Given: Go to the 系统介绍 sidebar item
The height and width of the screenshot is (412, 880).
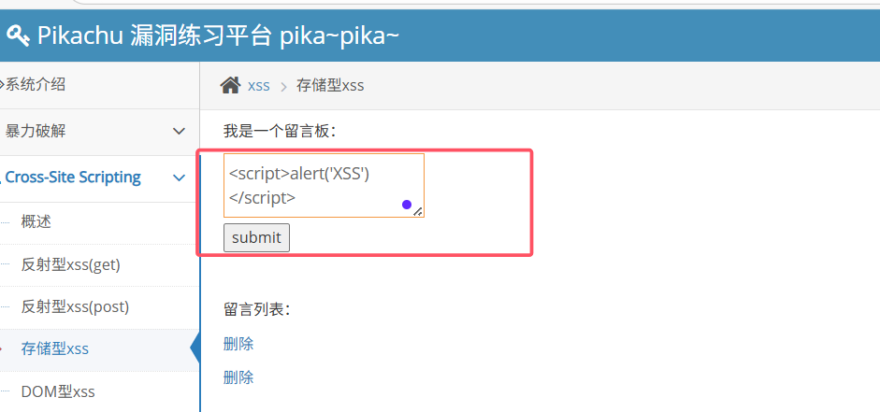Looking at the screenshot, I should point(35,85).
